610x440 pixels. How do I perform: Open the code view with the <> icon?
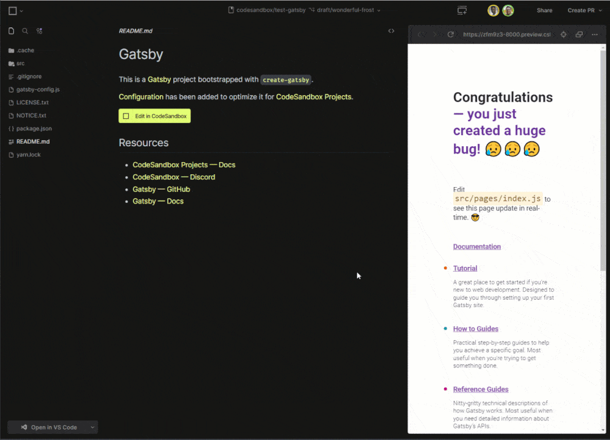pyautogui.click(x=391, y=30)
